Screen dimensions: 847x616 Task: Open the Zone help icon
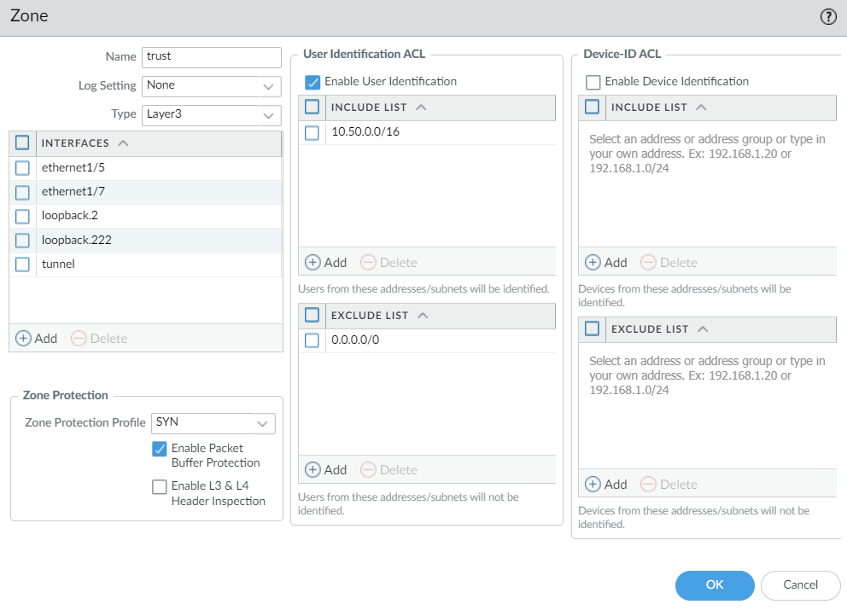(827, 17)
